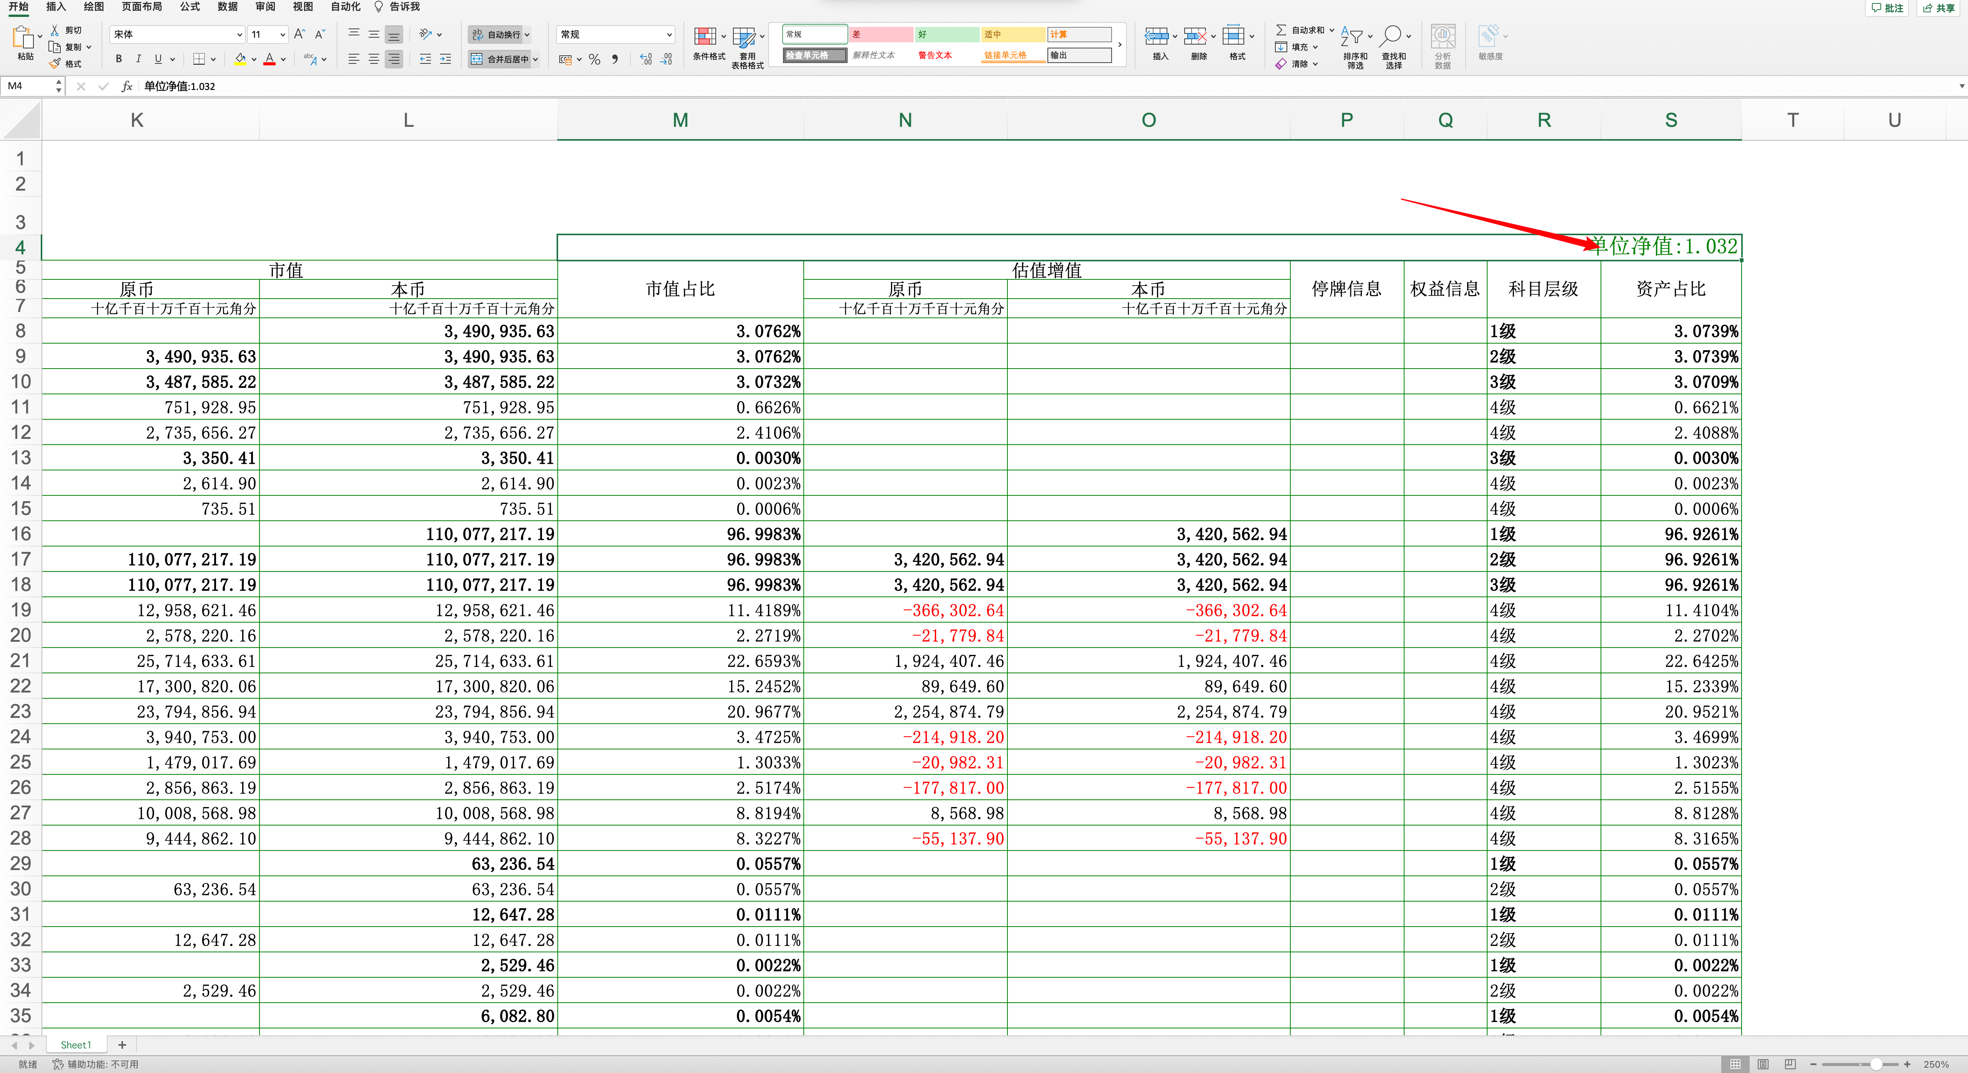
Task: Open Sort and Filter (排序和筛选)
Action: (1355, 47)
